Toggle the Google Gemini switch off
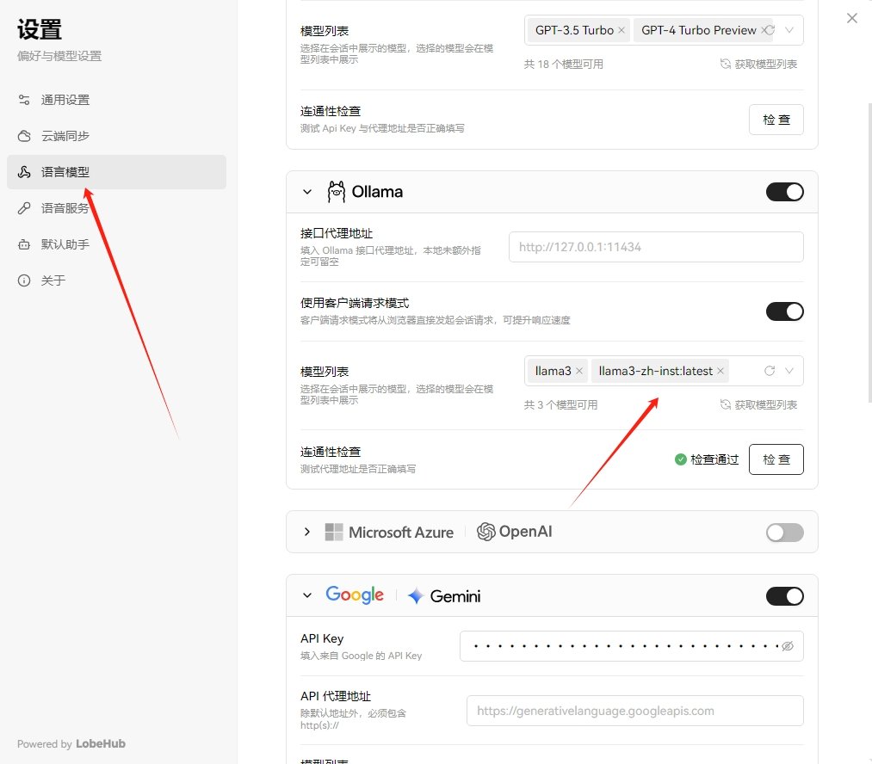Image resolution: width=872 pixels, height=764 pixels. [785, 597]
